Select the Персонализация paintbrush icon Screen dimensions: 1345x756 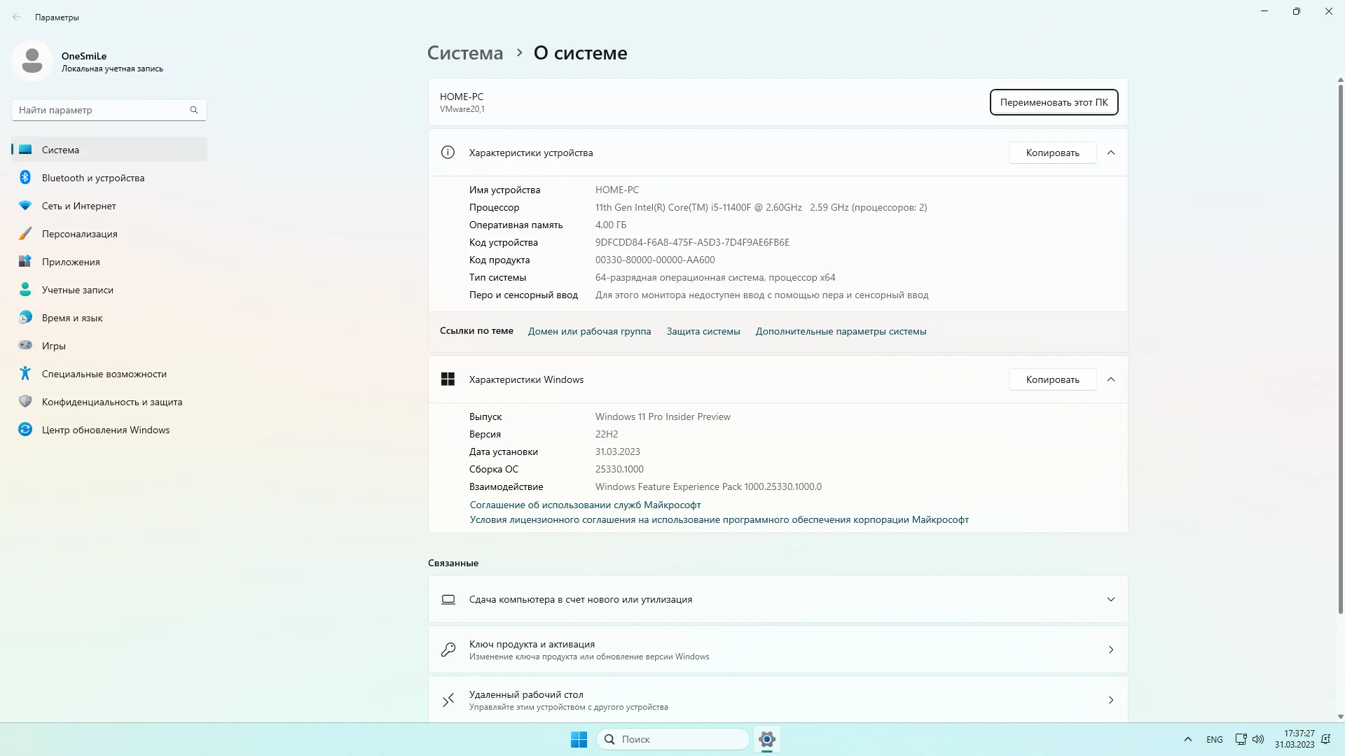(x=25, y=234)
